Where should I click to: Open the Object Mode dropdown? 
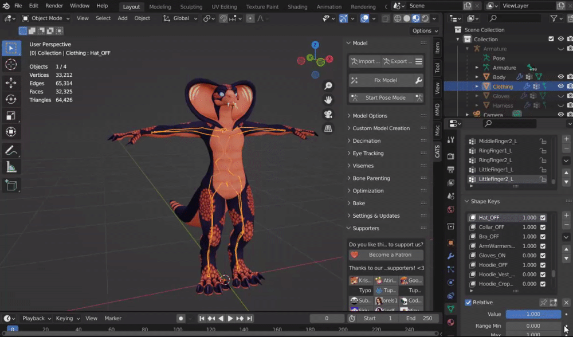pos(46,18)
